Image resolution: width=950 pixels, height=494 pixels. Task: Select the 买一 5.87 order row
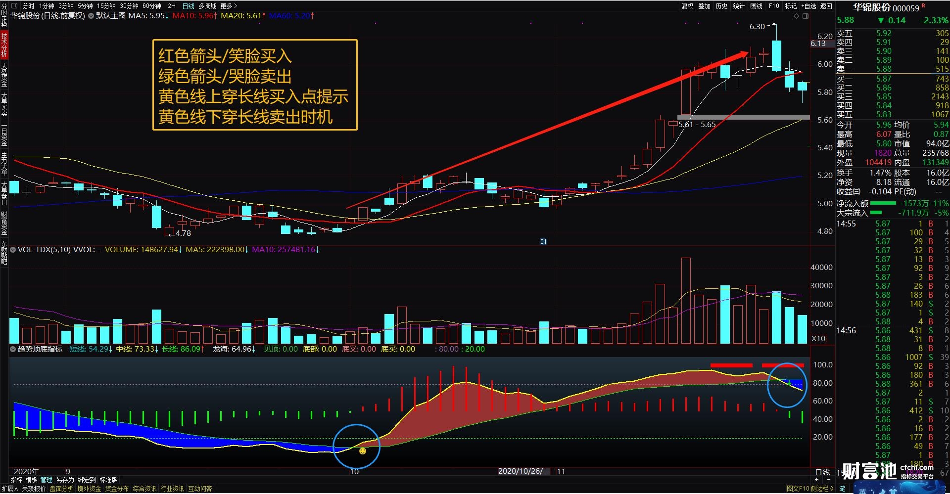[893, 79]
